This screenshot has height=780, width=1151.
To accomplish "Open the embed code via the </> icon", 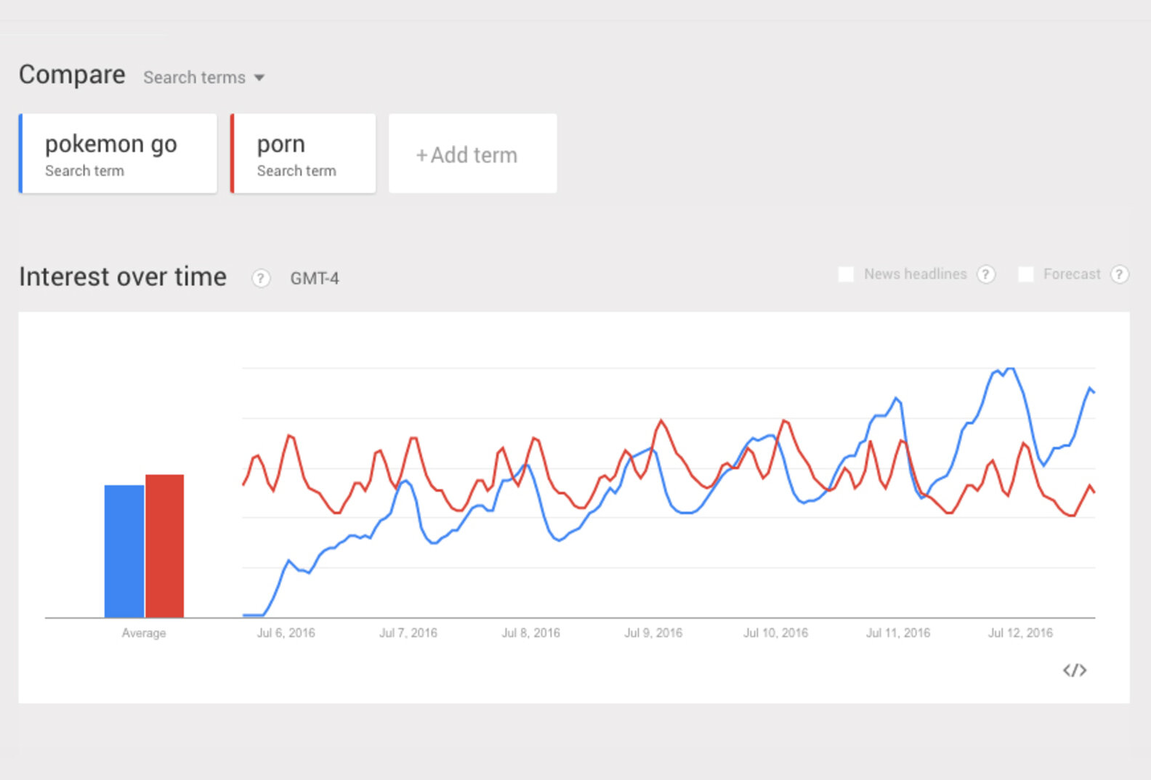I will (x=1073, y=670).
